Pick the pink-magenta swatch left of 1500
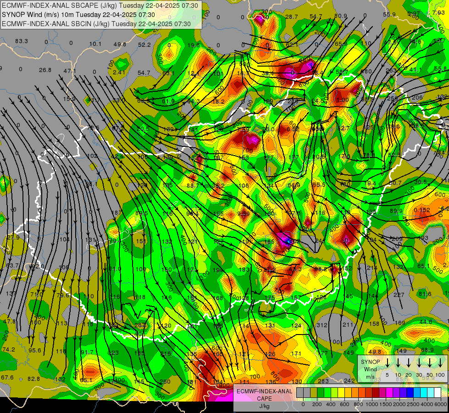Viewport: 449px width, 413px height. point(382,393)
